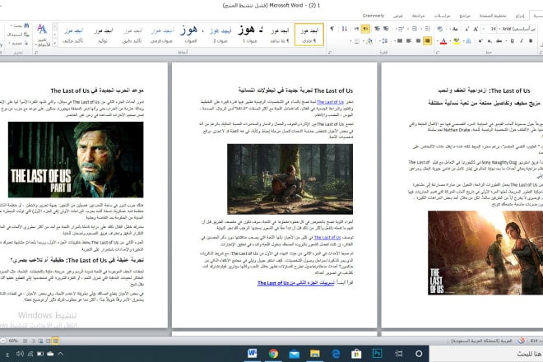Toggle Show/Hide paragraph marks ¶
The width and height of the screenshot is (543, 362).
[332, 29]
